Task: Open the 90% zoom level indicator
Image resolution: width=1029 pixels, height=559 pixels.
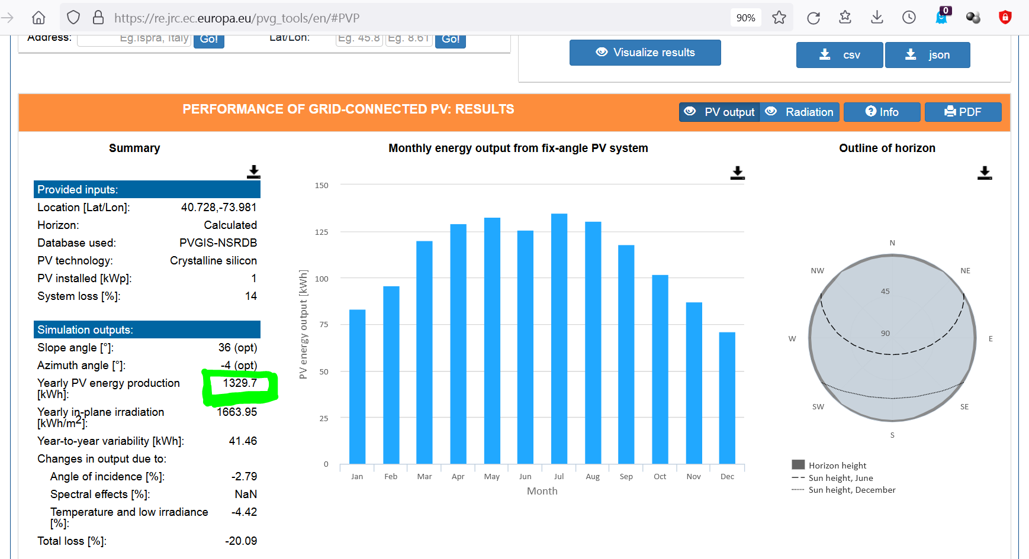Action: [745, 18]
